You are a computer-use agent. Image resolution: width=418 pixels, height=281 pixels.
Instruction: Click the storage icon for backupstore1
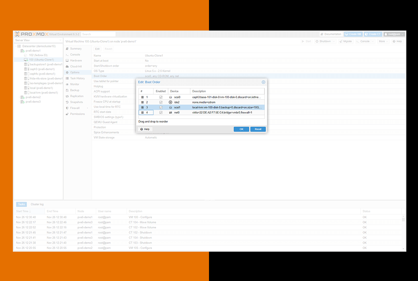27,65
